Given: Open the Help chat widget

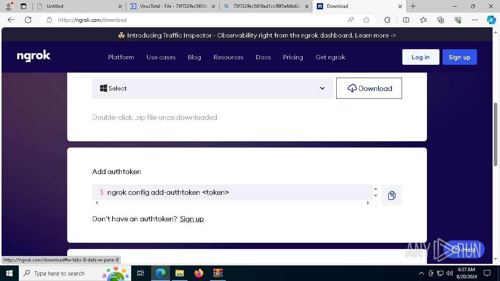Looking at the screenshot, I should 464,250.
